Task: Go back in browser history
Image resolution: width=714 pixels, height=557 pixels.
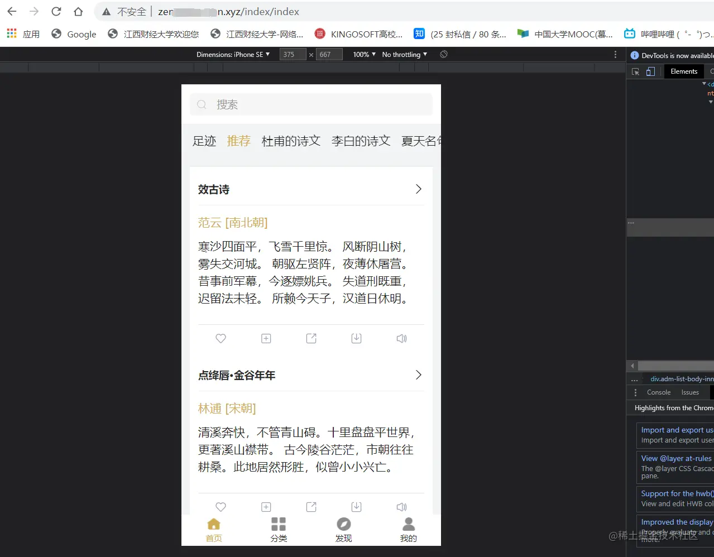Action: 12,11
